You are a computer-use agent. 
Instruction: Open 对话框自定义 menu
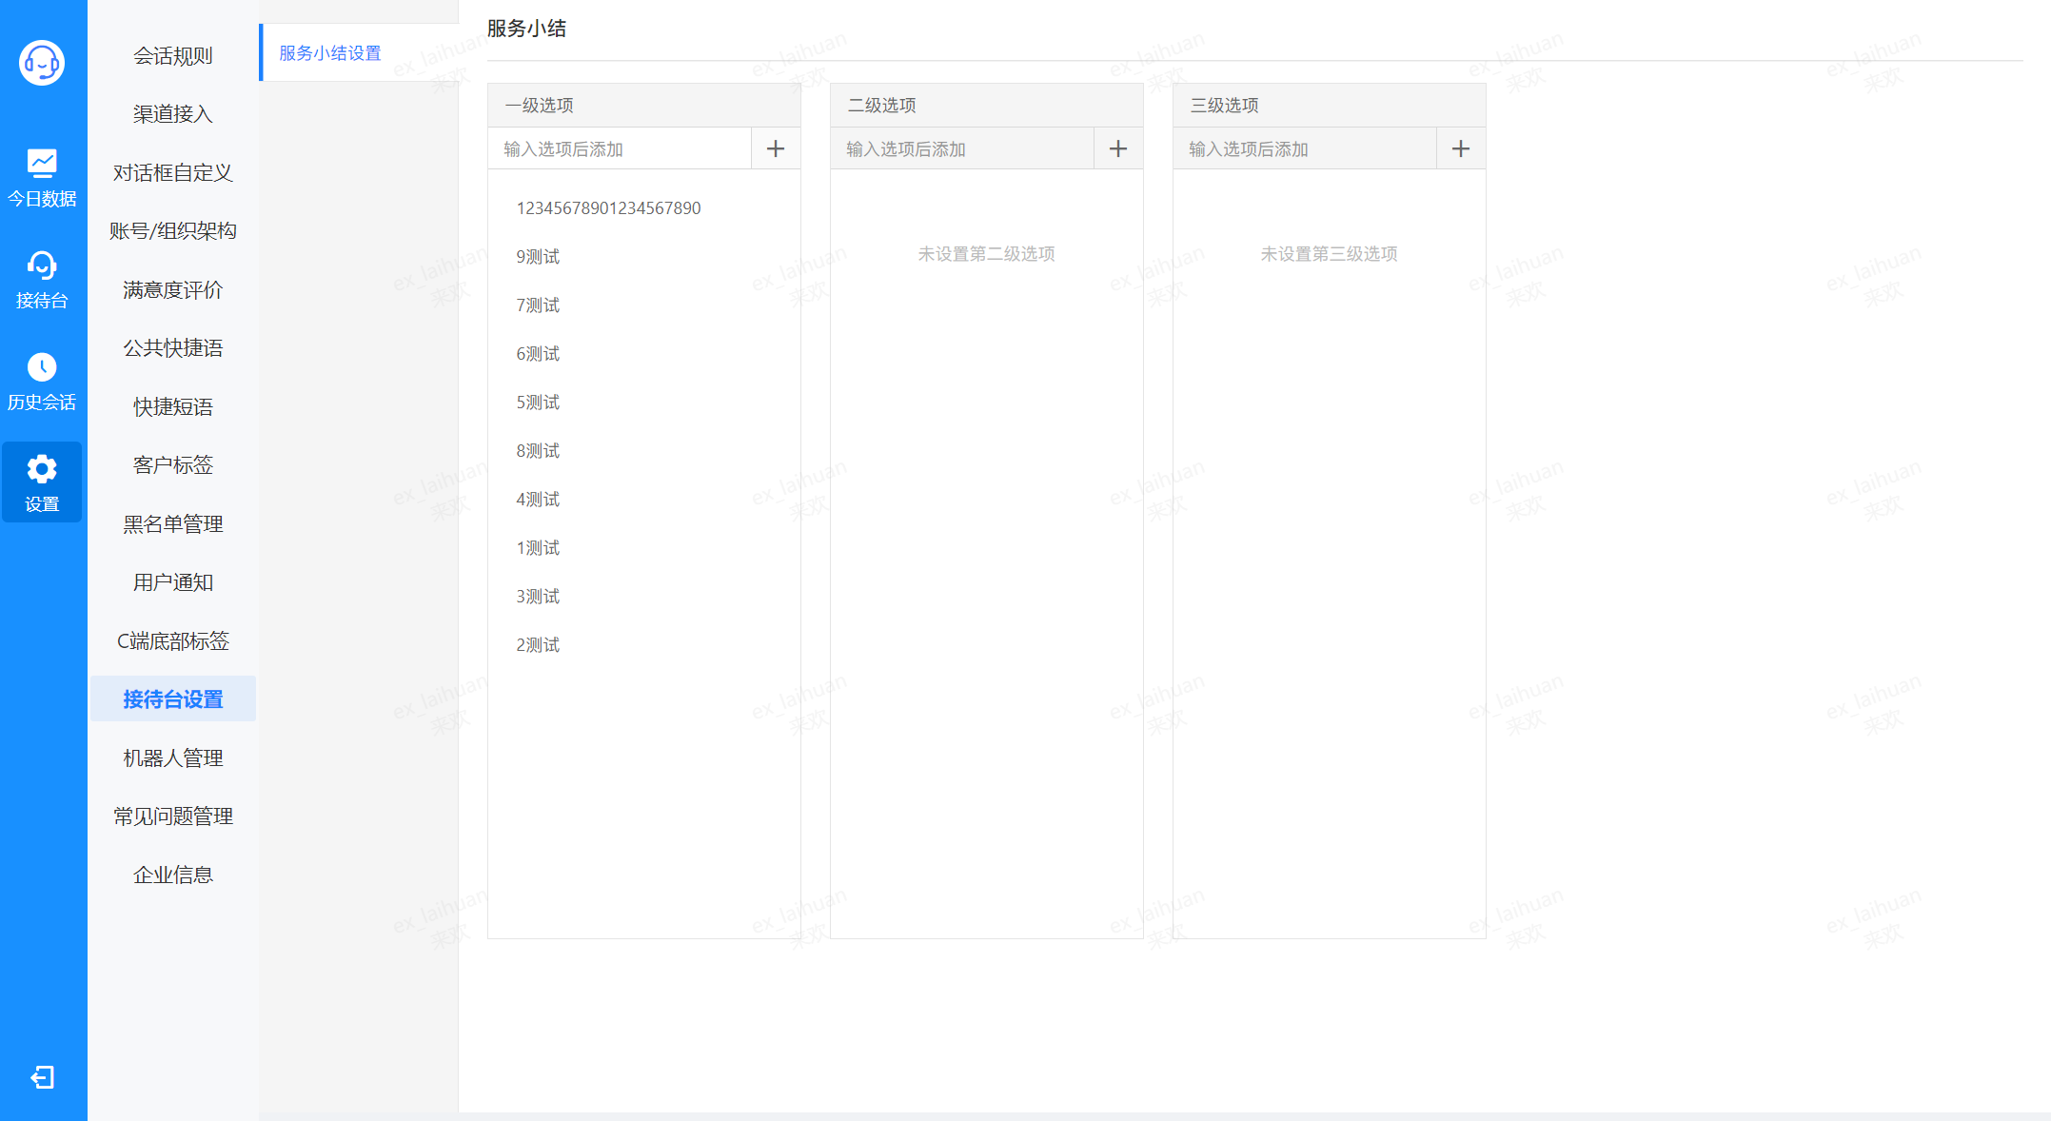(x=173, y=173)
